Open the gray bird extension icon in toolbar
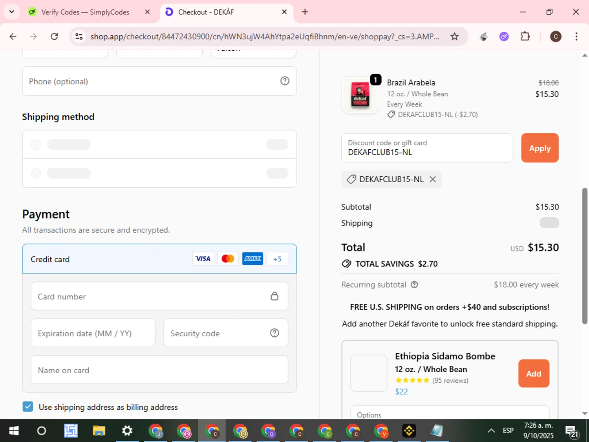 tap(484, 37)
